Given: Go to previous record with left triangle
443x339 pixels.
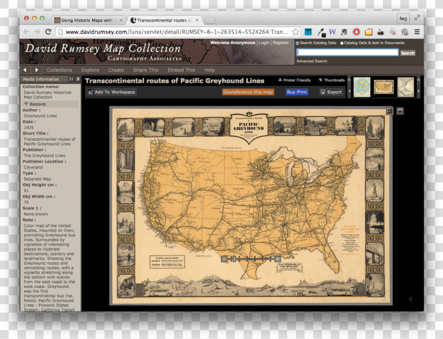Looking at the screenshot, I should [25, 70].
